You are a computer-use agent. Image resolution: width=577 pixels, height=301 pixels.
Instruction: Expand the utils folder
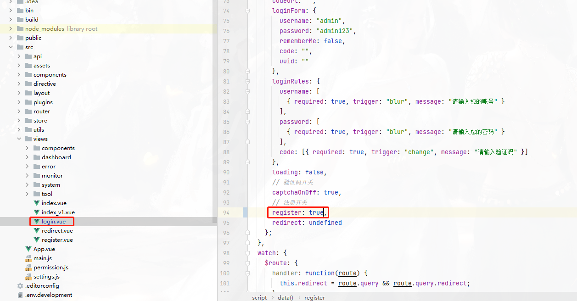point(19,130)
